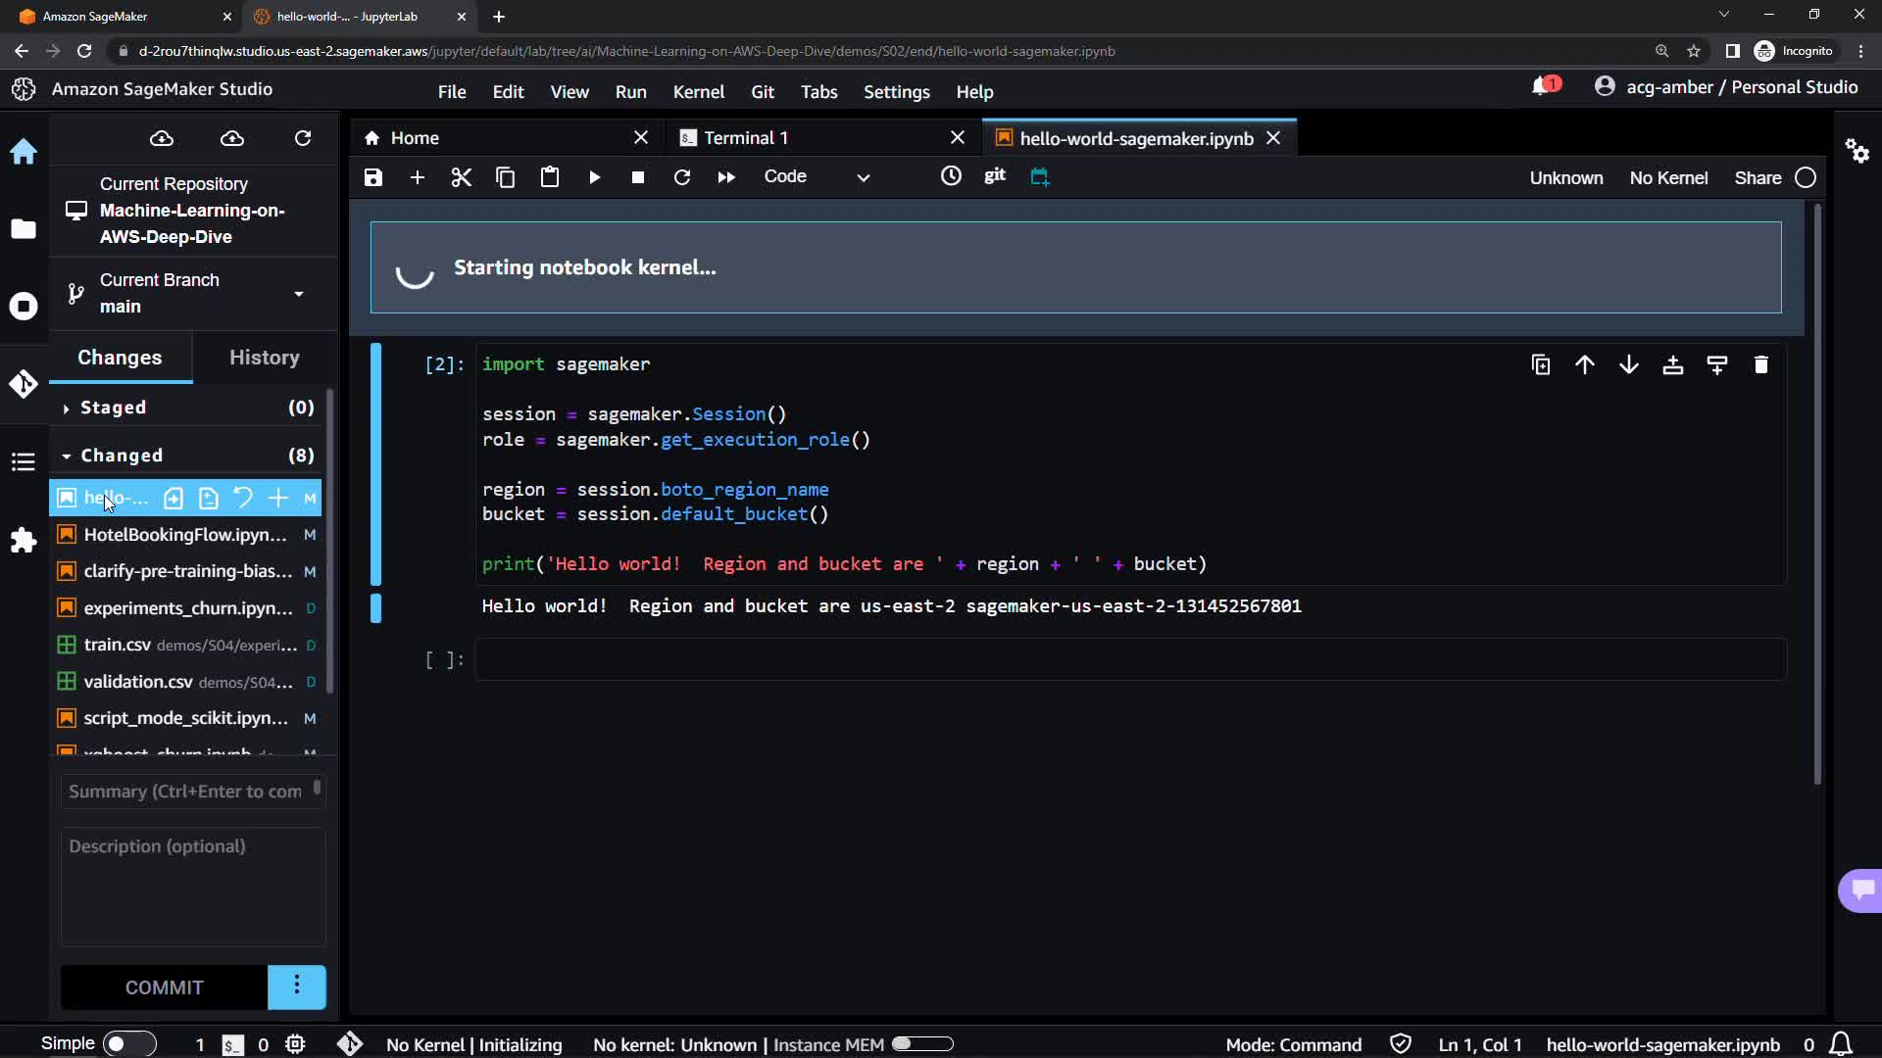Switch to the History tab
Viewport: 1882px width, 1058px height.
pos(264,358)
